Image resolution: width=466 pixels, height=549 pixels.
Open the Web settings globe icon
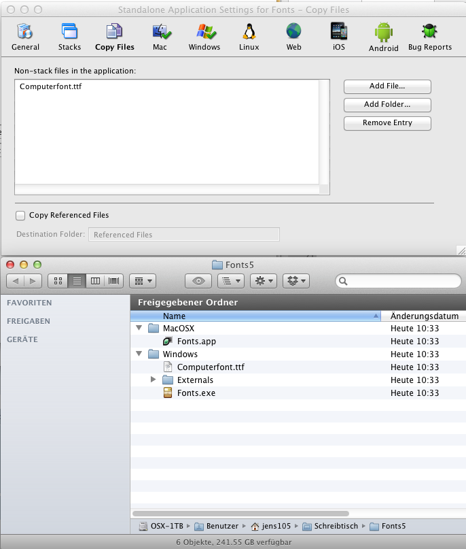[x=293, y=35]
